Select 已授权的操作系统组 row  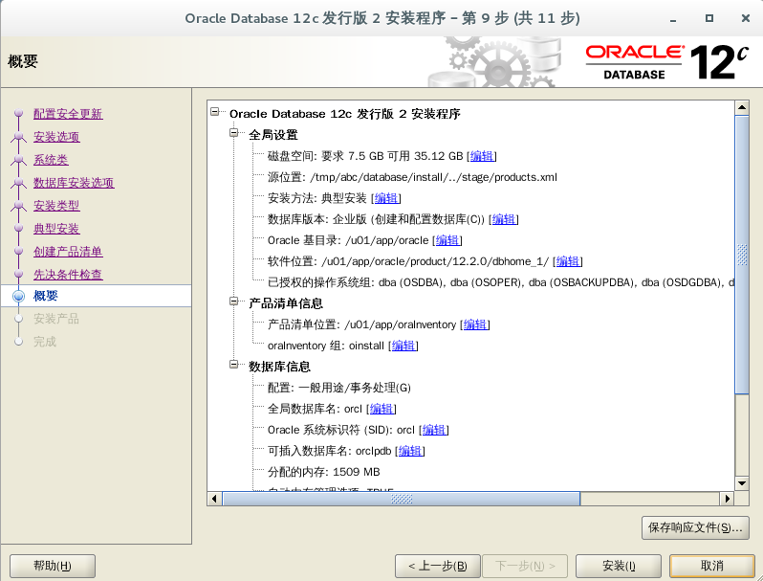coord(501,282)
